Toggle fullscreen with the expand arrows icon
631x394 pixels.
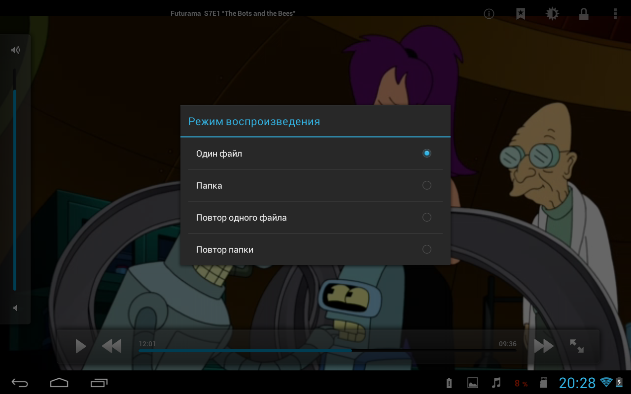[x=577, y=346]
